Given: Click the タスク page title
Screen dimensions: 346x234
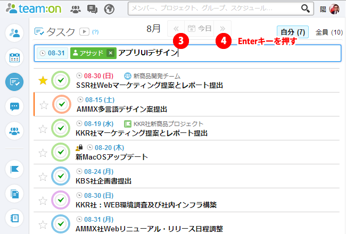Looking at the screenshot, I should pos(61,32).
